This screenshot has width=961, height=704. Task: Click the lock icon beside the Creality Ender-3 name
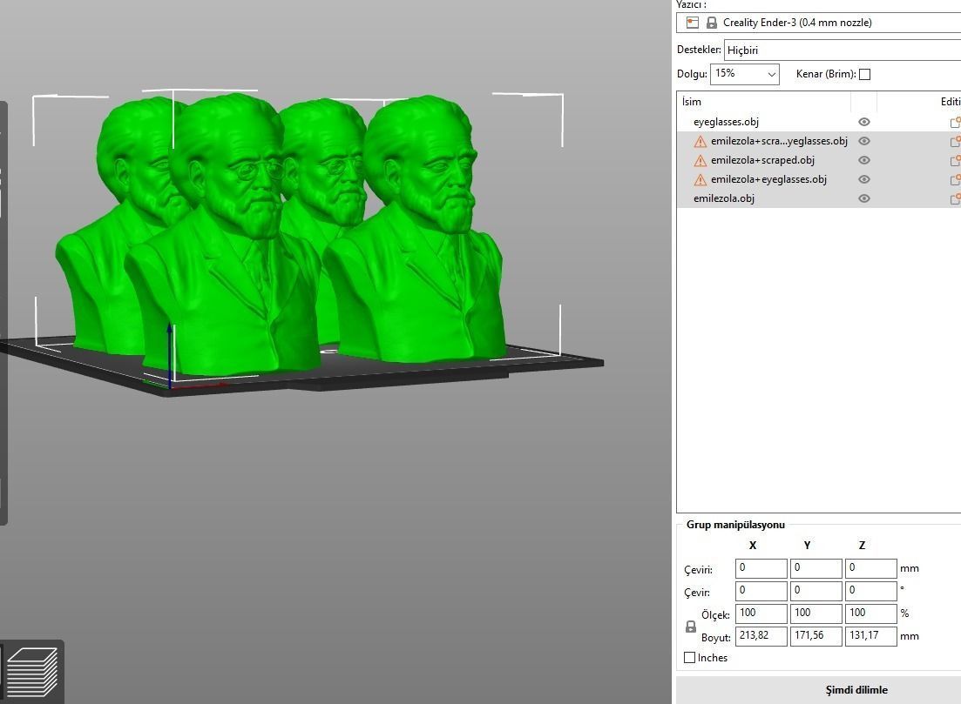tap(712, 23)
